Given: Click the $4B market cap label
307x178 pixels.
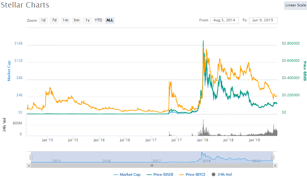Looking at the screenshot, I should (20, 95).
